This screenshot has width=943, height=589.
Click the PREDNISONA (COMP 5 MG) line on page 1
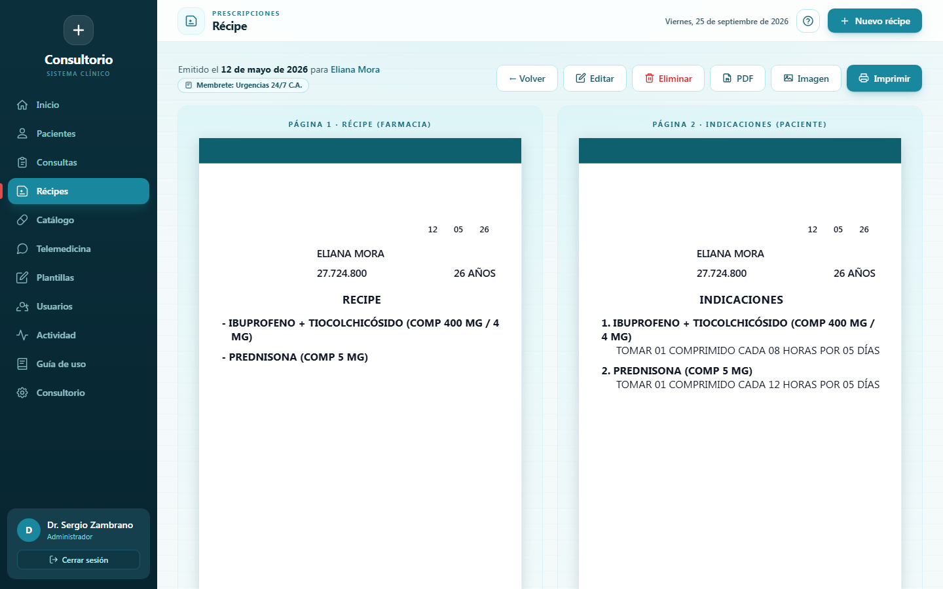295,357
